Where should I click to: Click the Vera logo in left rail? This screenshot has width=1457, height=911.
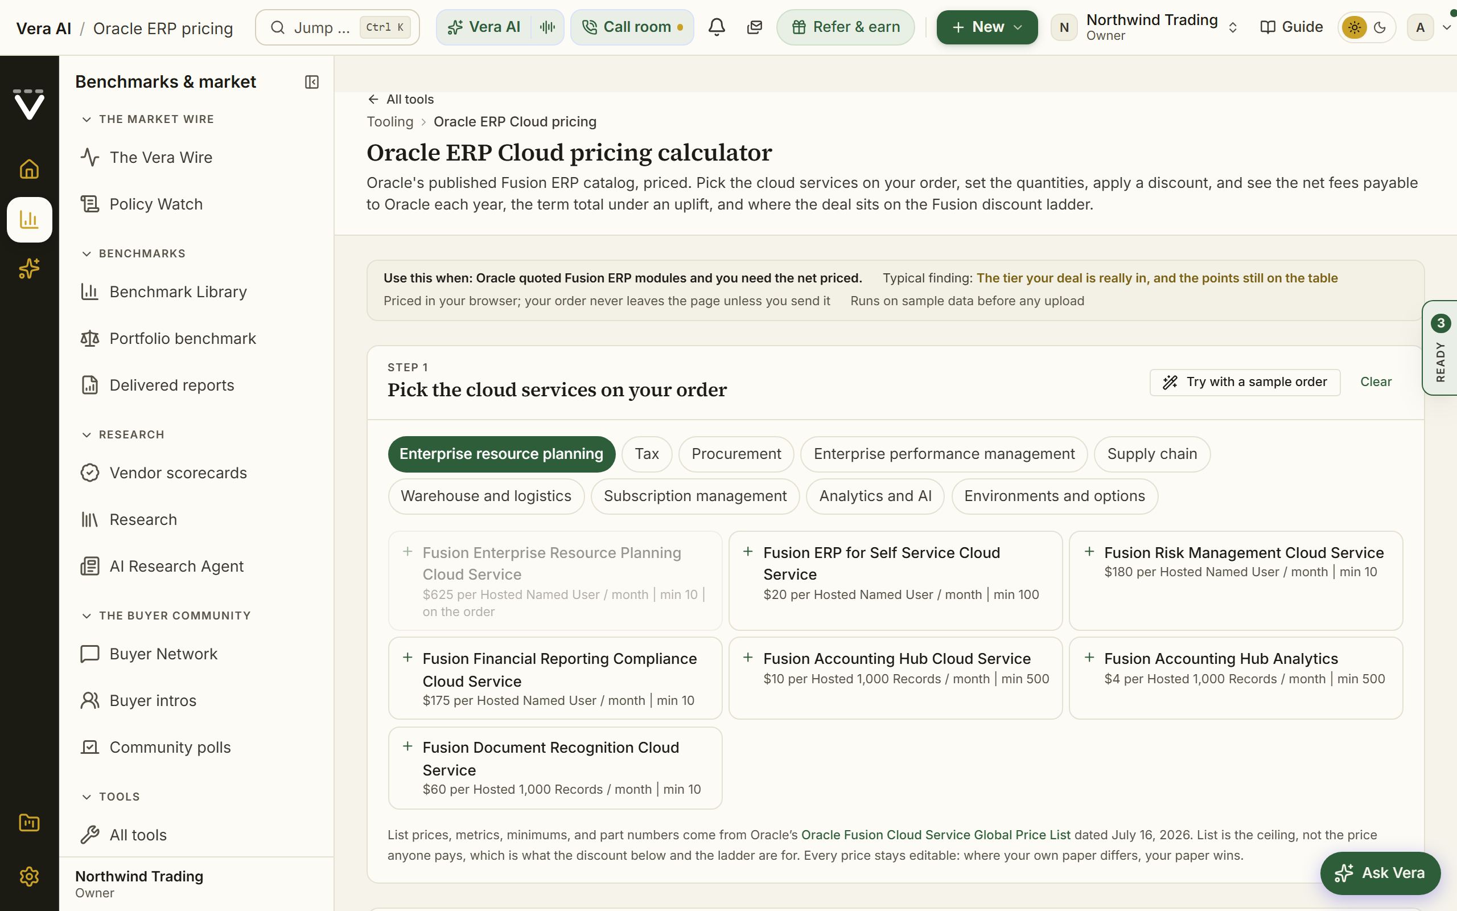coord(29,104)
